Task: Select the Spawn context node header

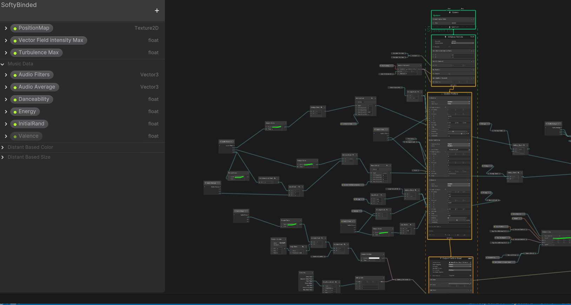Action: tap(454, 12)
